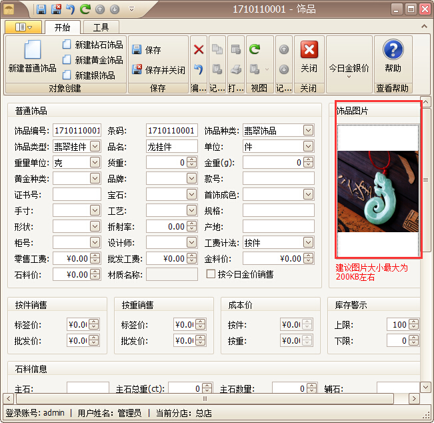434x423 pixels.
Task: Open the 重量单位 dropdown
Action: click(95, 162)
